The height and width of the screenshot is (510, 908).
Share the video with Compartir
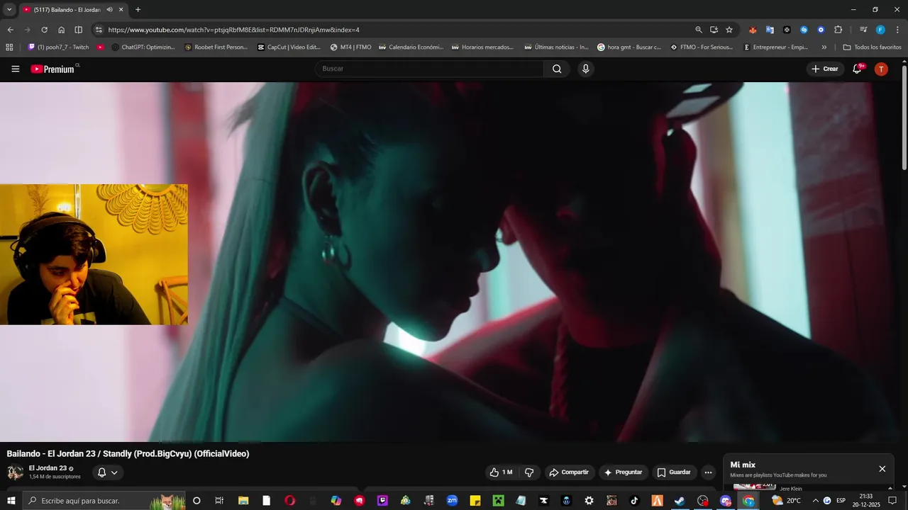(x=569, y=472)
